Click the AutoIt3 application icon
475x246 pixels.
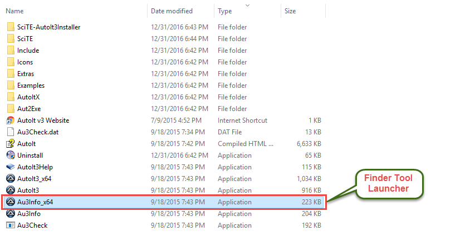click(x=11, y=190)
